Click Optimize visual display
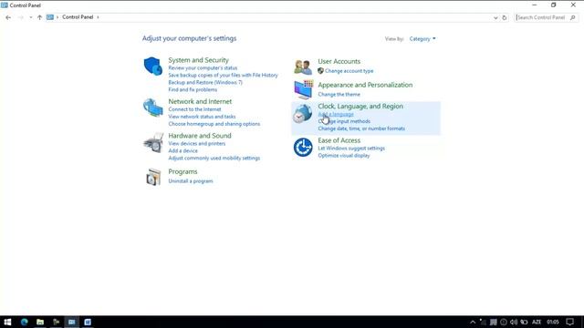 point(344,156)
